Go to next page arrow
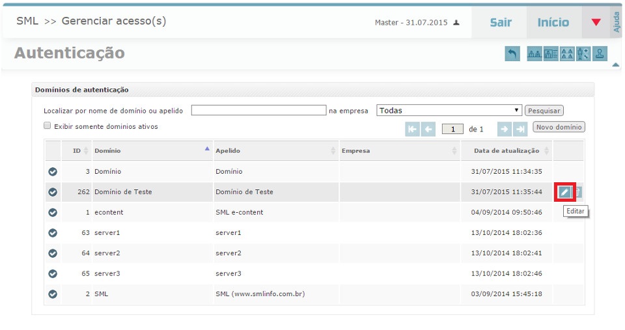Image resolution: width=625 pixels, height=330 pixels. click(x=505, y=129)
